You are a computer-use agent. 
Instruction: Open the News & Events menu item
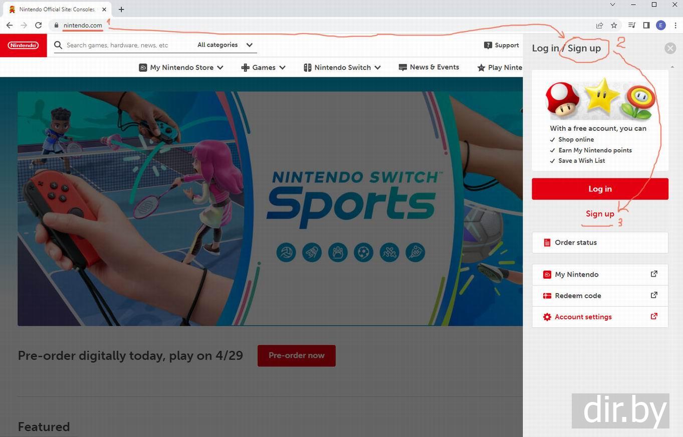(x=429, y=67)
